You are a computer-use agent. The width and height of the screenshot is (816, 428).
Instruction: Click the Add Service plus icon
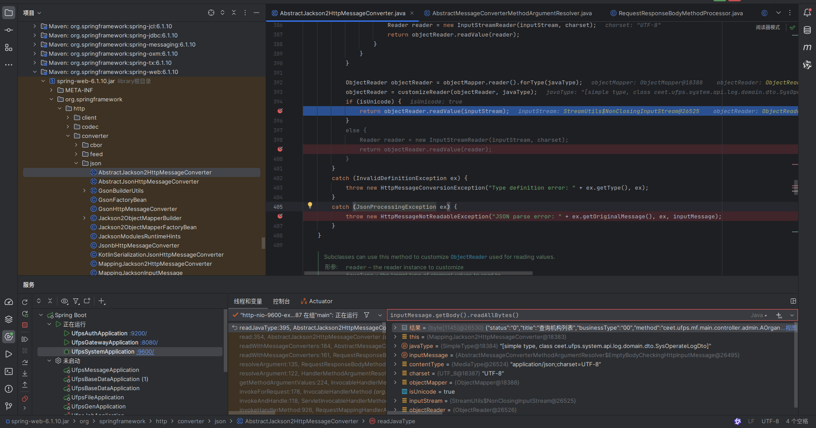tap(101, 301)
